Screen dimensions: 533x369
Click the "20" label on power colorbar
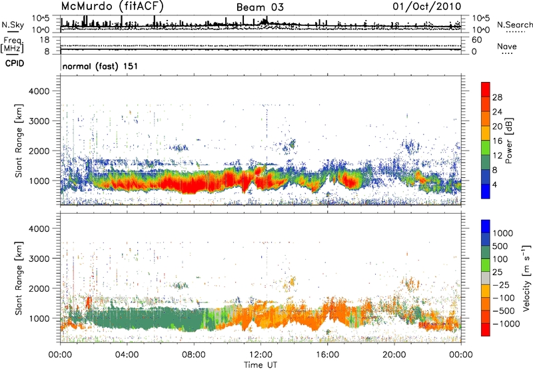(x=497, y=127)
